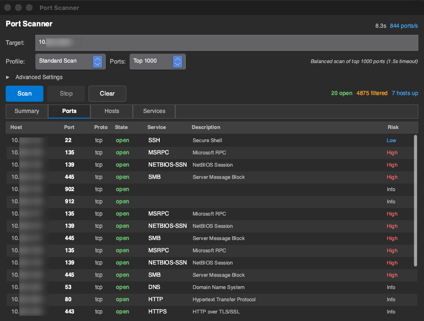
Task: Sort by the Risk column header
Action: pos(393,128)
